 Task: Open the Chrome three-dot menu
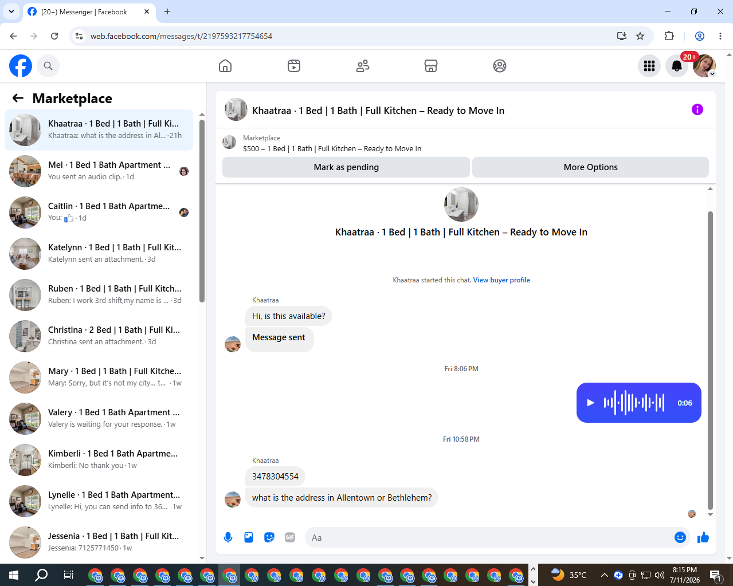(720, 36)
